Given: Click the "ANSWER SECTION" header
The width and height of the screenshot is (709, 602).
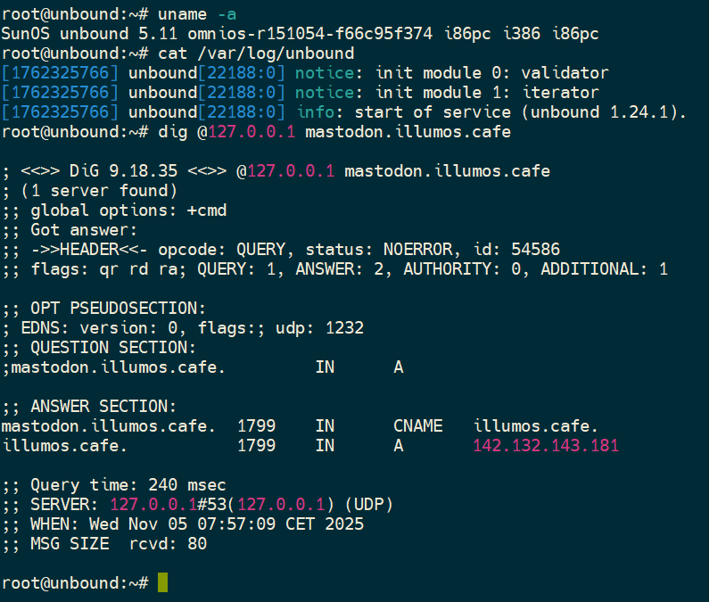Looking at the screenshot, I should coord(103,406).
